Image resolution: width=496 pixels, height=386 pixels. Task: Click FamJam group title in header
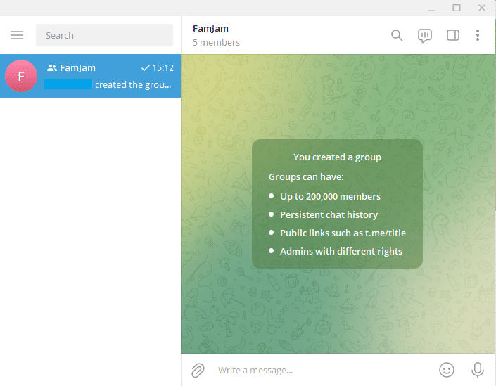click(x=210, y=29)
